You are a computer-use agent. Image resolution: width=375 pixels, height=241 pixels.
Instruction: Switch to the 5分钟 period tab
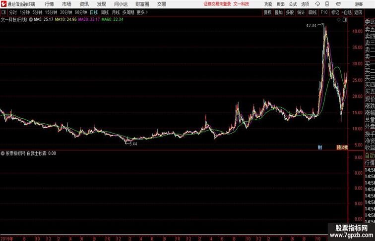pos(37,12)
